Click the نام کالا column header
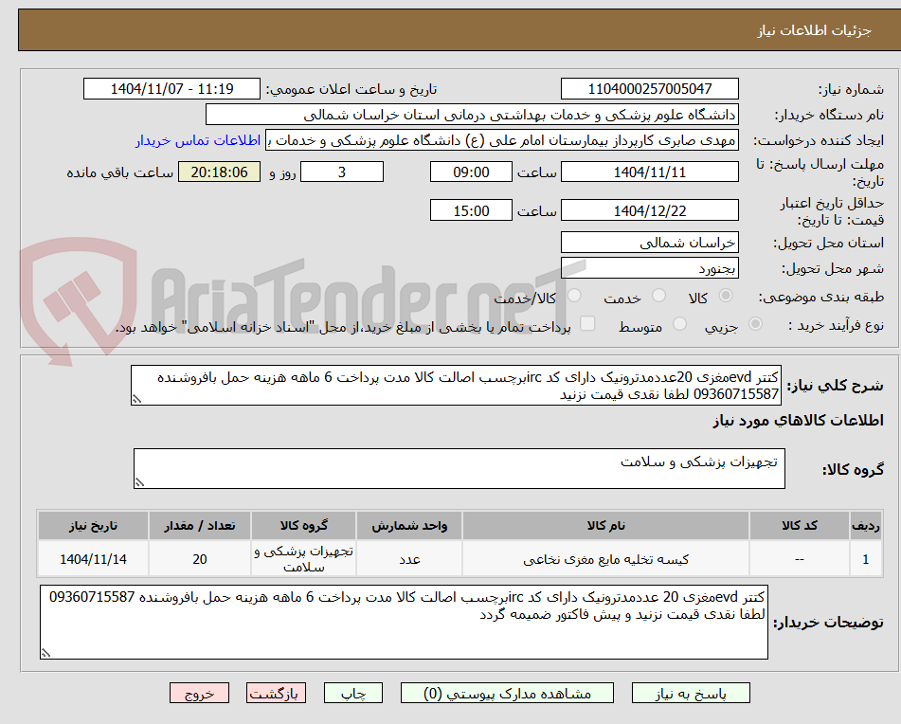The image size is (901, 724). click(605, 525)
